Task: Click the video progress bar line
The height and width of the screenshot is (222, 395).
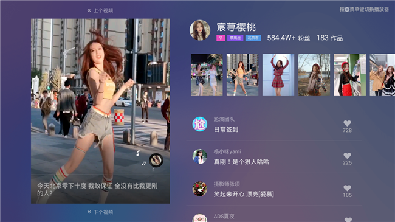Action: [100, 175]
